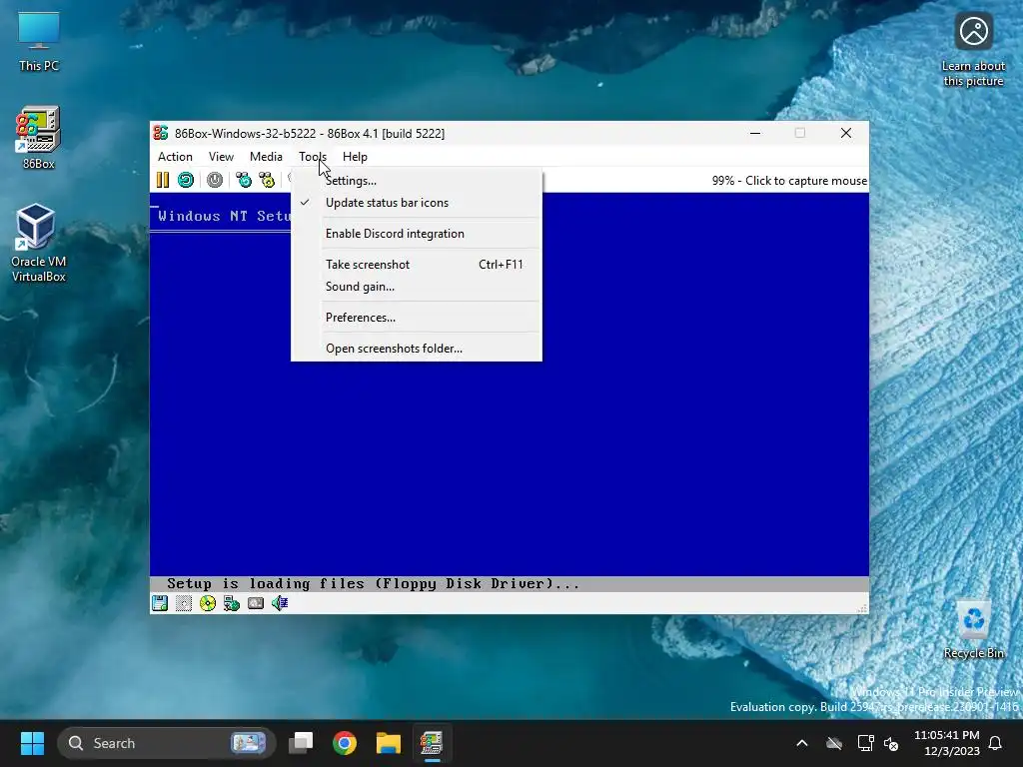Click the teal hard reset toolbar icon
The width and height of the screenshot is (1023, 767).
click(186, 180)
